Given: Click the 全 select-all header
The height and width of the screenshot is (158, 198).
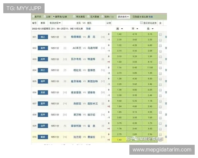Looking at the screenshot, I should (x=160, y=23).
